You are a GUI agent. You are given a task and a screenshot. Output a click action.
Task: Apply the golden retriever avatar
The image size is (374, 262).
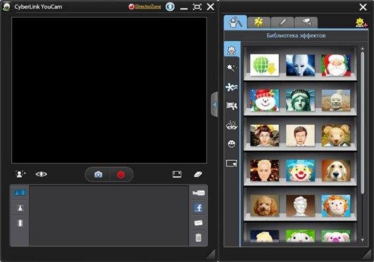336,170
